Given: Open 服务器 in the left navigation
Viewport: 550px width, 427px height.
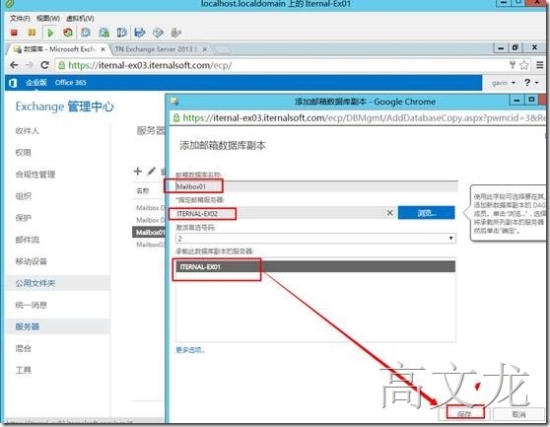Looking at the screenshot, I should [x=28, y=326].
